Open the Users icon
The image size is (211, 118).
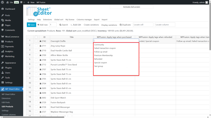(3, 73)
